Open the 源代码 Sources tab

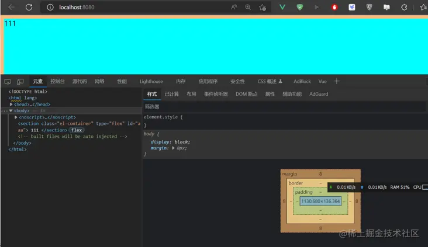tap(80, 81)
